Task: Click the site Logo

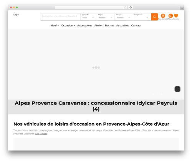Action: click(x=16, y=15)
